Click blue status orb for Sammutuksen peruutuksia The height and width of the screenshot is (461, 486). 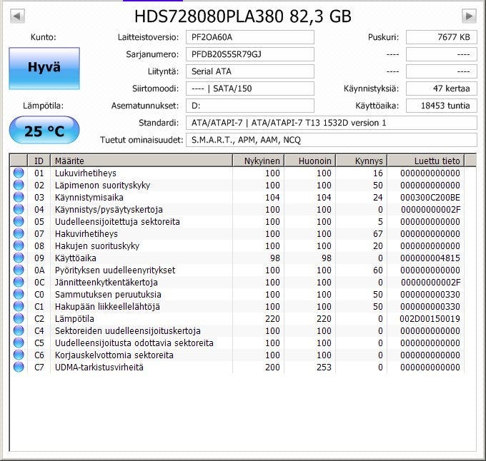coord(19,294)
